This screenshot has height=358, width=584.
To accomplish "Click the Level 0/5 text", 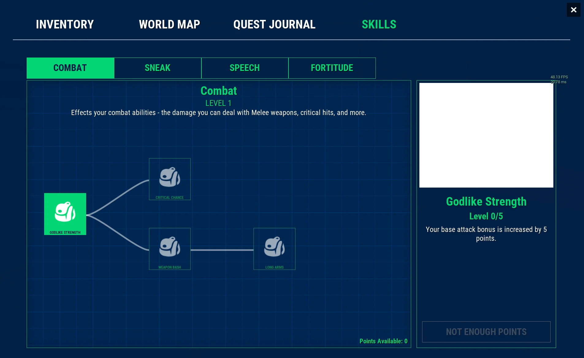I will click(486, 216).
